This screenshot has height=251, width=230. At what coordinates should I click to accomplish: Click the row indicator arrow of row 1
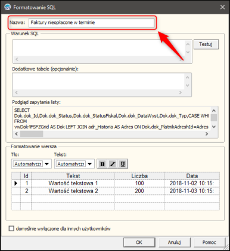pyautogui.click(x=16, y=183)
